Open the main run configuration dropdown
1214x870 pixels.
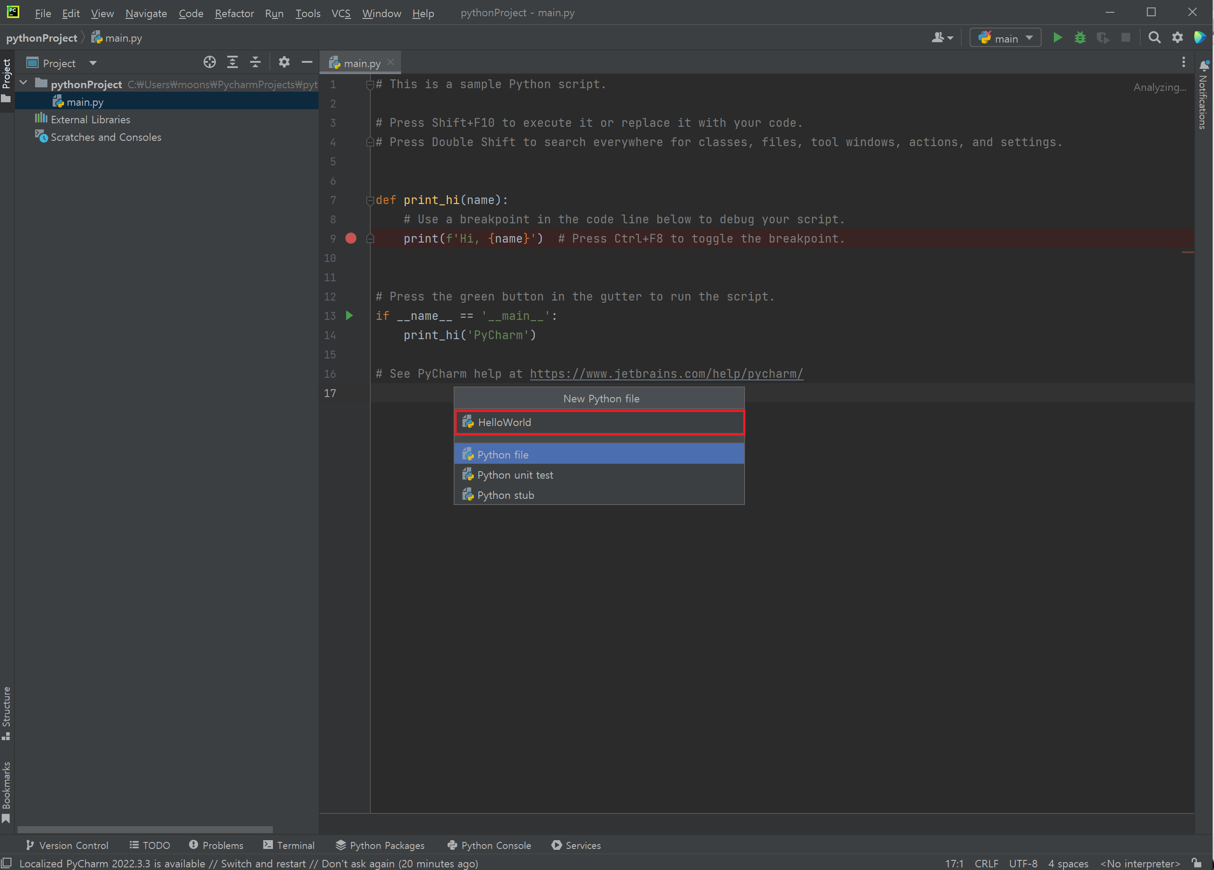pos(1005,38)
